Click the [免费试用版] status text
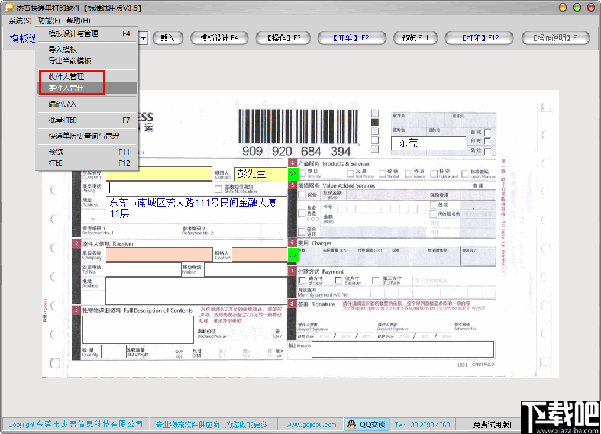 492,425
